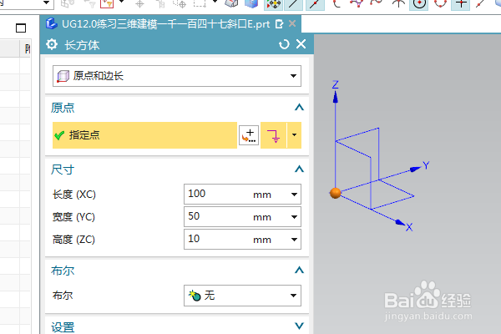This screenshot has height=334, width=501.
Task: Click the orange origin point handle
Action: pyautogui.click(x=335, y=193)
